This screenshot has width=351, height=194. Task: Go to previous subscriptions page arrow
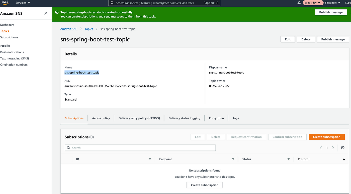(x=321, y=148)
